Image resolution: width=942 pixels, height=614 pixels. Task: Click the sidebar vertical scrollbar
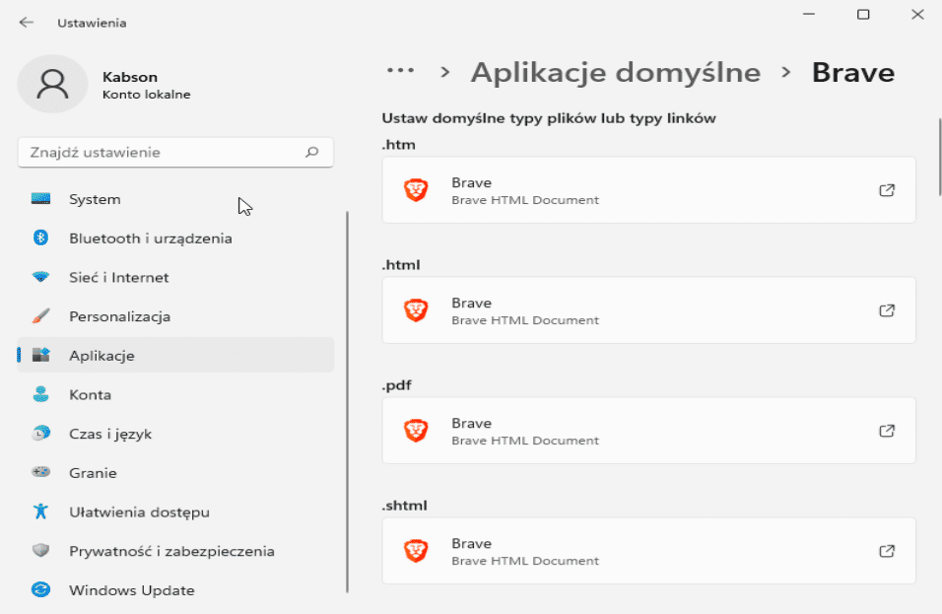(347, 401)
